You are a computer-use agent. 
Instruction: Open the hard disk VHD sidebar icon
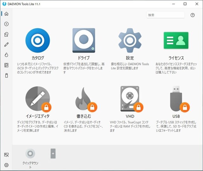(x=6, y=65)
